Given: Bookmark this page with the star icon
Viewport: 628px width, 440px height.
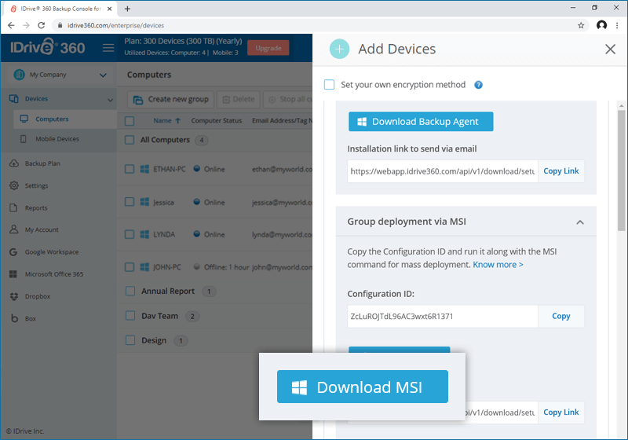Looking at the screenshot, I should click(x=580, y=25).
